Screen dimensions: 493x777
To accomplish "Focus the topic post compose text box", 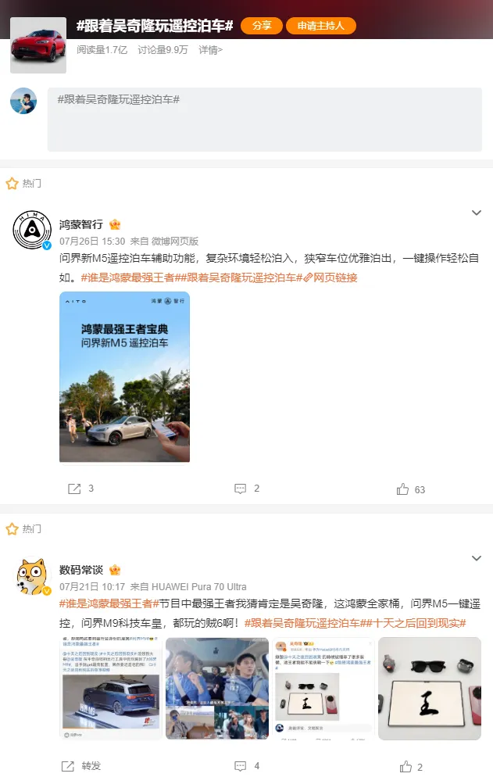I will click(265, 120).
